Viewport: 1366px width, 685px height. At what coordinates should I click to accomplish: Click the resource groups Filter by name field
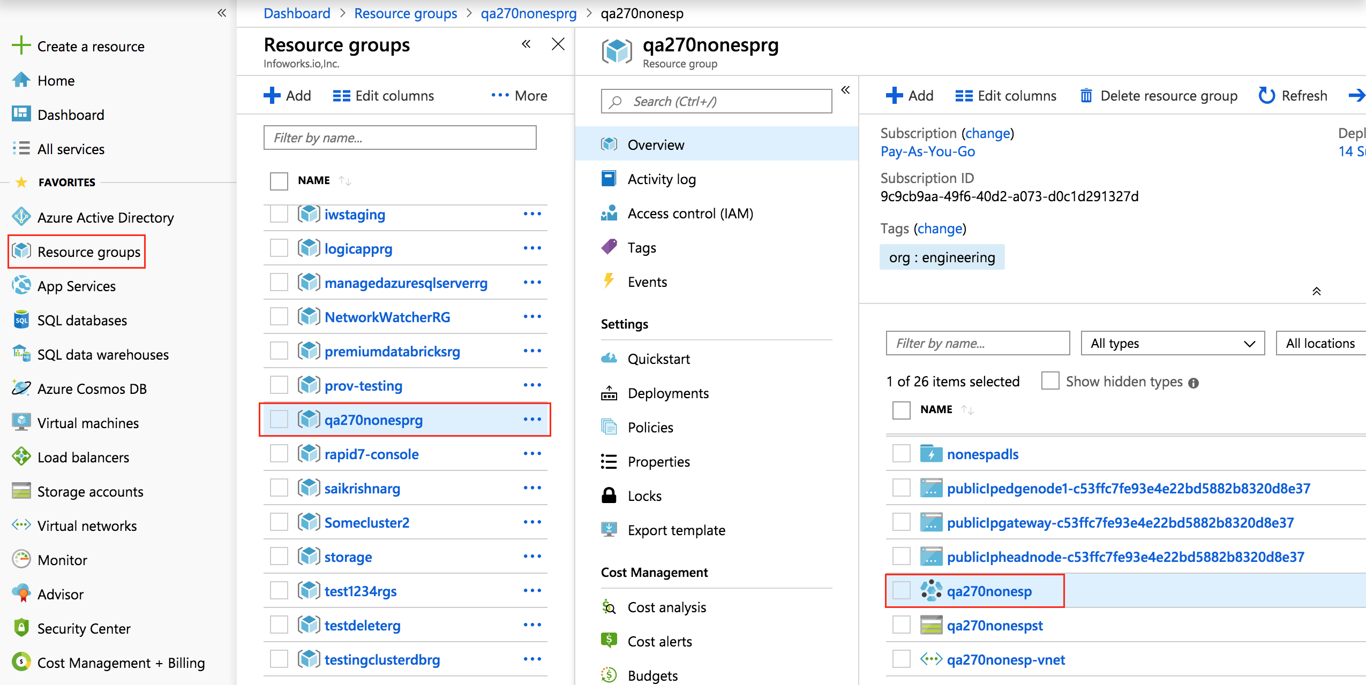click(400, 138)
